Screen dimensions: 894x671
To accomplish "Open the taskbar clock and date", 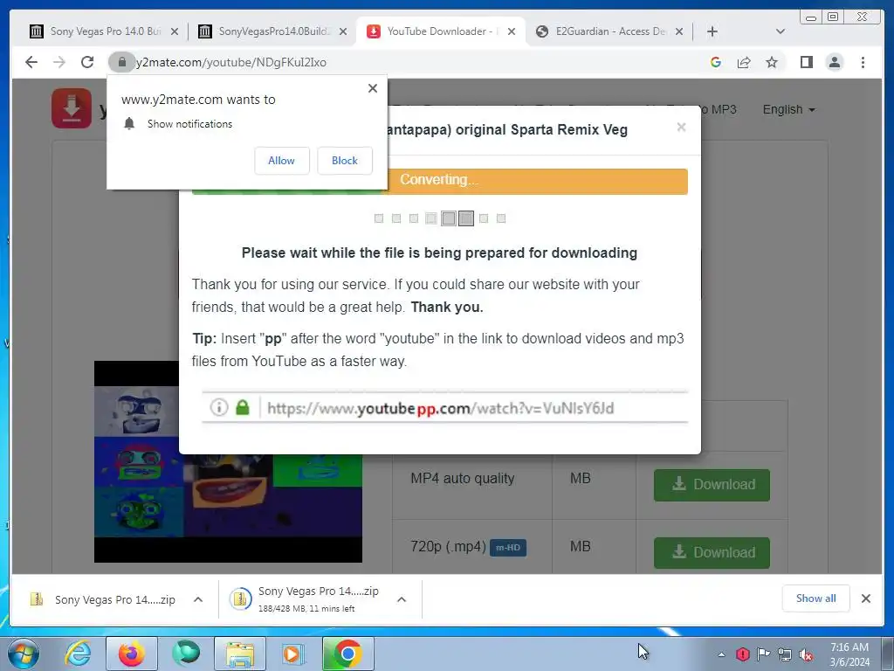I will click(x=849, y=654).
